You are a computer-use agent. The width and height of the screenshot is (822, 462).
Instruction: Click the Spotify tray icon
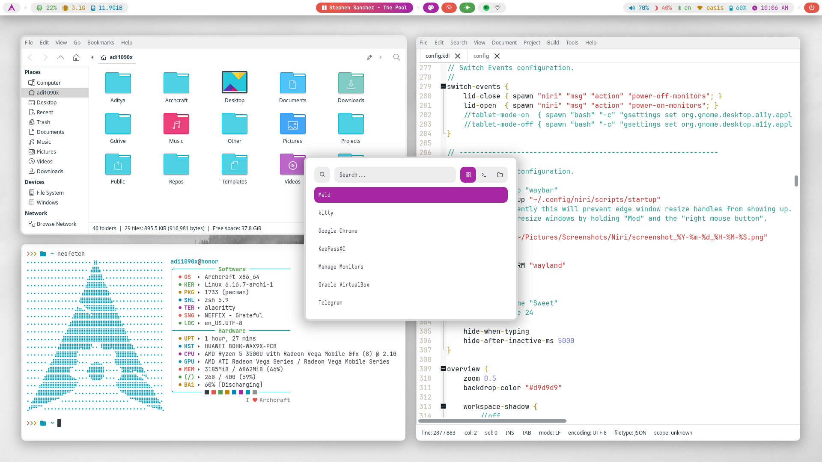pos(486,8)
